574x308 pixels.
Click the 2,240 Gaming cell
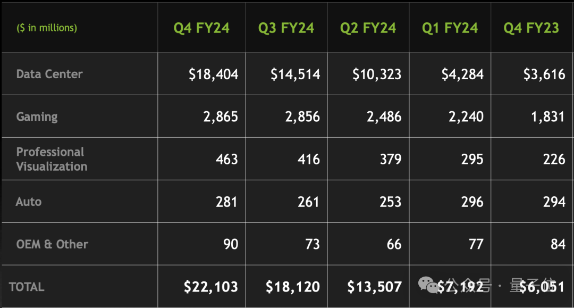466,117
